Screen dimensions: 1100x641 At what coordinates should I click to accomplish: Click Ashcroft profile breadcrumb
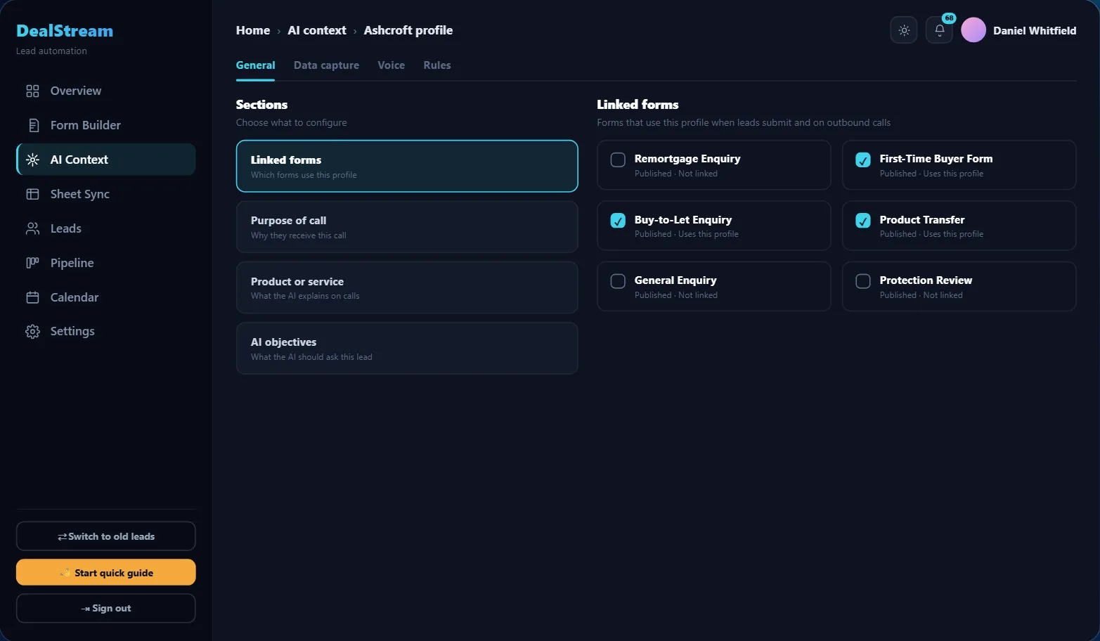(x=408, y=30)
